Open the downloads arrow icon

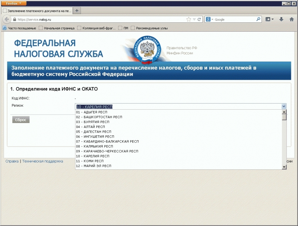point(281,19)
